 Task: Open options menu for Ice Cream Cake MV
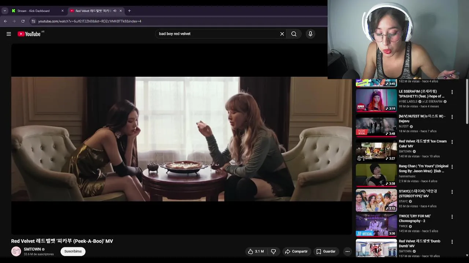click(x=452, y=142)
